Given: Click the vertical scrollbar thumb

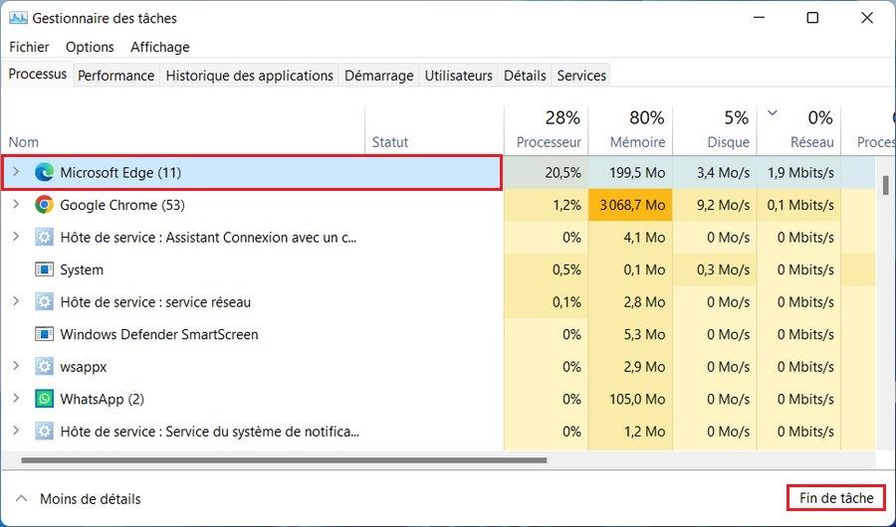Looking at the screenshot, I should pyautogui.click(x=885, y=186).
